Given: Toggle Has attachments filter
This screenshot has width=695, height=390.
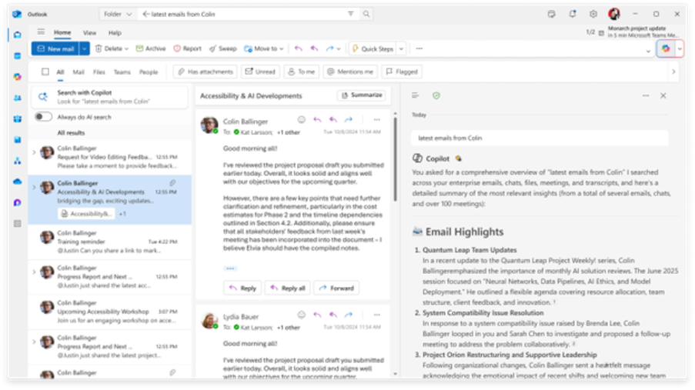Looking at the screenshot, I should [205, 72].
